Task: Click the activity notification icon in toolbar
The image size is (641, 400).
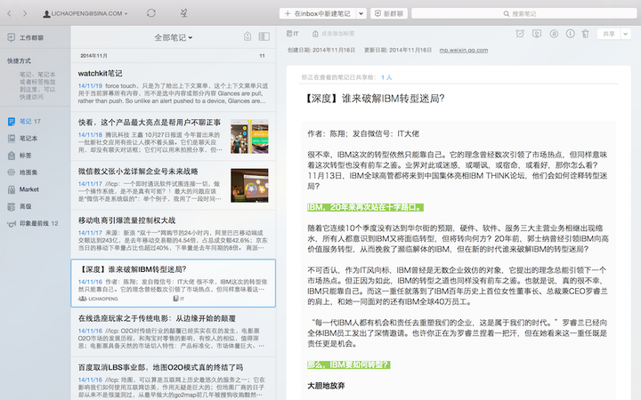Action: pos(184,13)
